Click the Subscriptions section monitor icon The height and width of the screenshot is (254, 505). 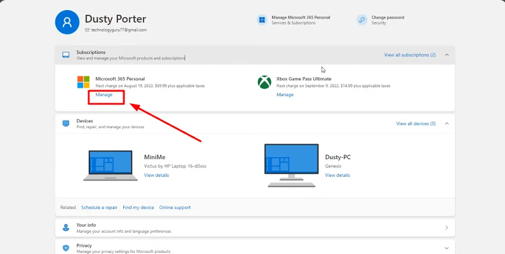point(66,55)
